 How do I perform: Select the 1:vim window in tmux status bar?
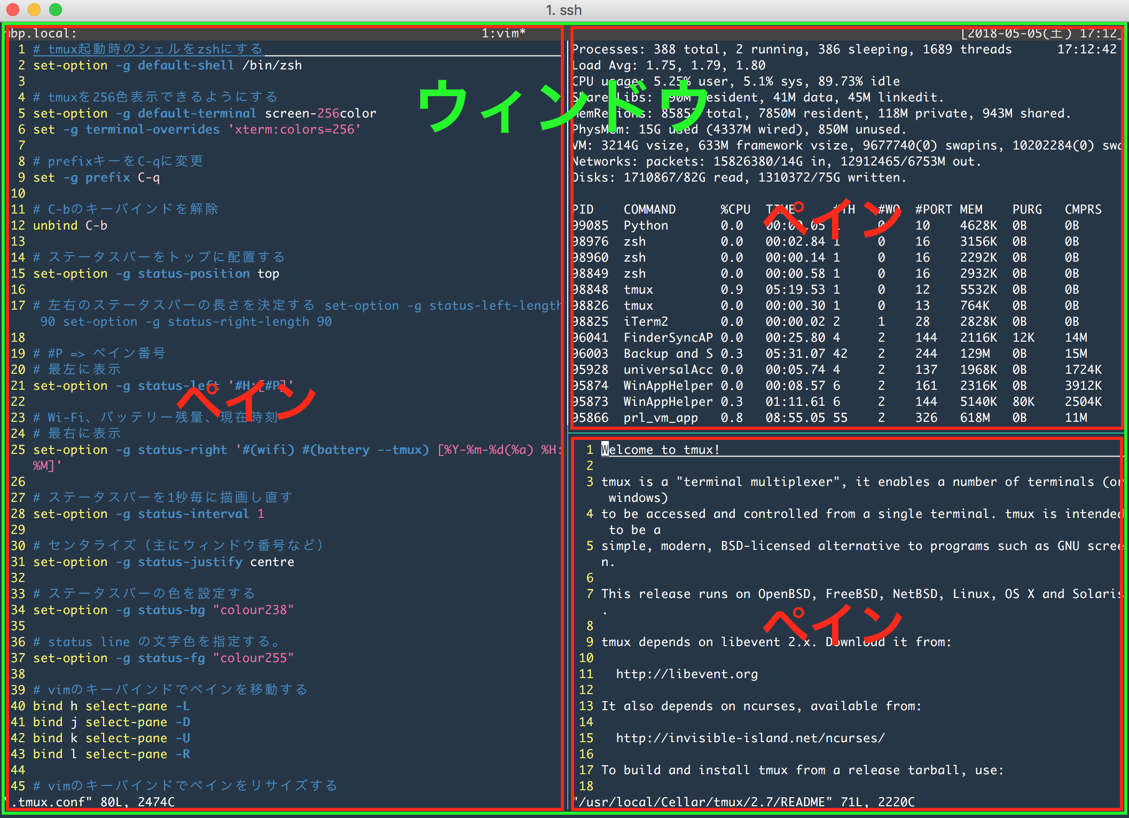[x=503, y=33]
